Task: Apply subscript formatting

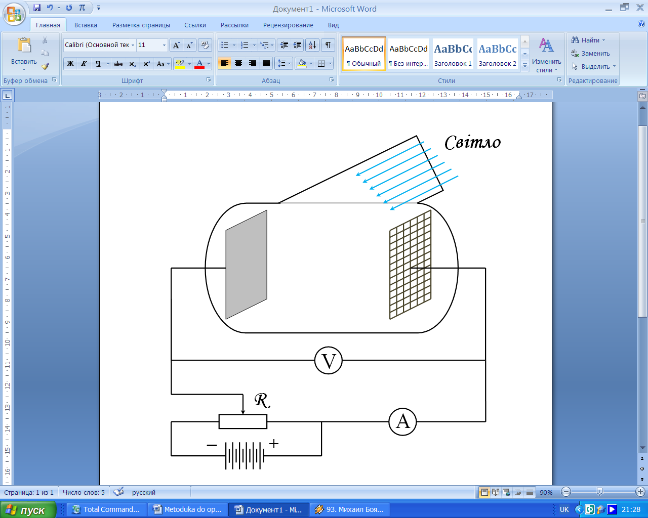Action: pos(132,64)
